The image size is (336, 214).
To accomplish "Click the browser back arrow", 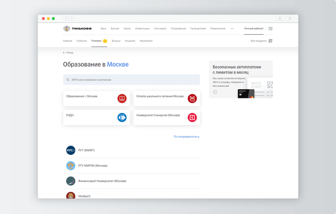I will [x=66, y=19].
